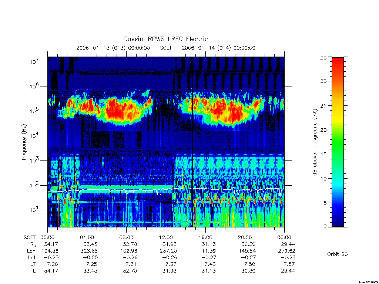Image resolution: width=379 pixels, height=284 pixels.
Task: Click the "35" label on the color bar
Action: click(x=323, y=58)
